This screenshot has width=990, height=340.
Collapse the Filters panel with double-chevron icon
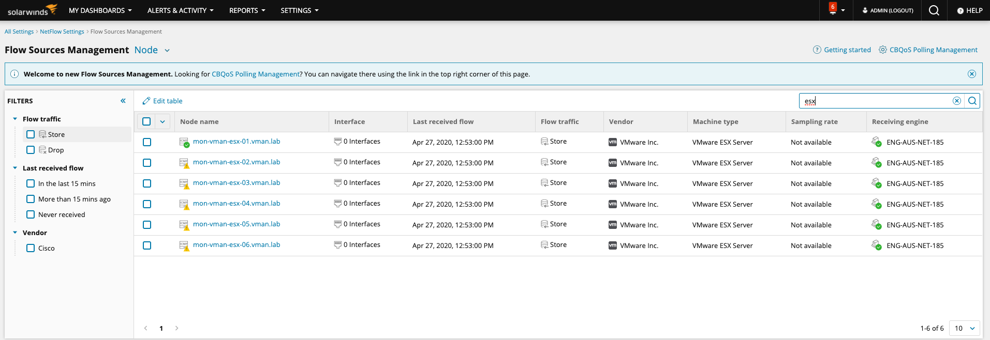[x=123, y=101]
